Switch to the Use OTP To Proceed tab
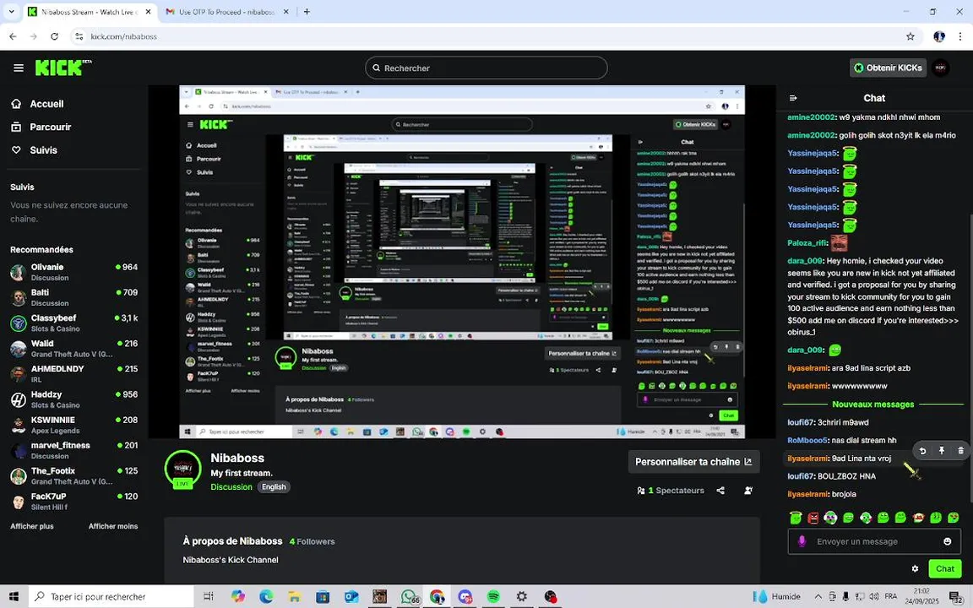The height and width of the screenshot is (608, 973). click(226, 12)
